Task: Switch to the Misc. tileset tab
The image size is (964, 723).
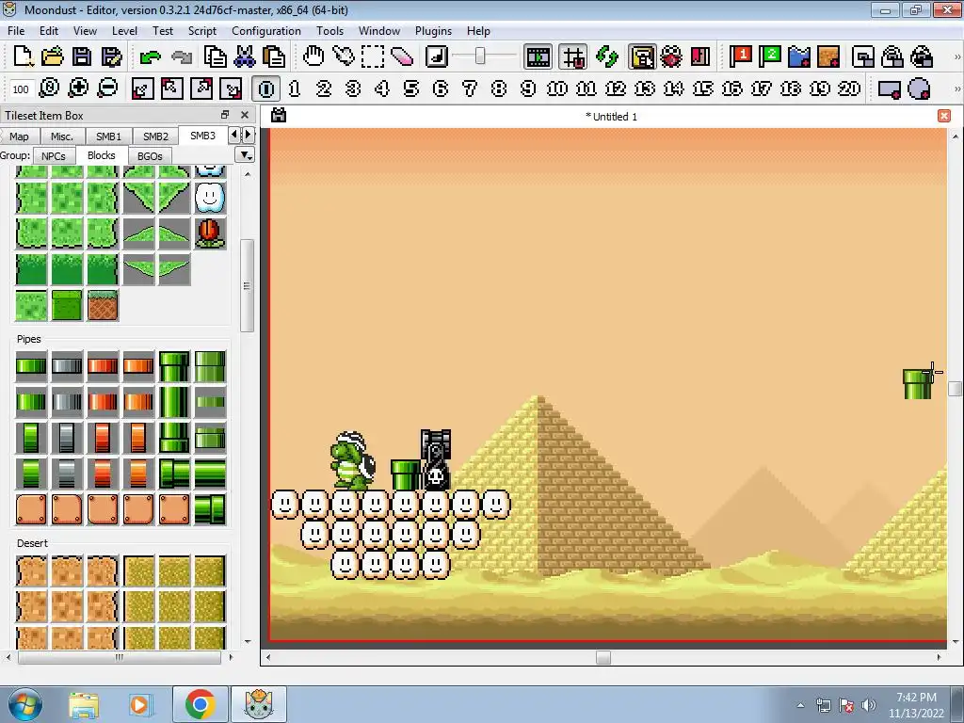Action: pyautogui.click(x=62, y=137)
